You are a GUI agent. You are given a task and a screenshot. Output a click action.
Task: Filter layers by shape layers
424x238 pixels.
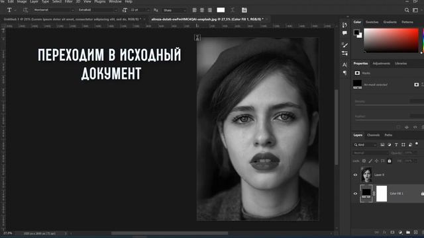coord(403,145)
